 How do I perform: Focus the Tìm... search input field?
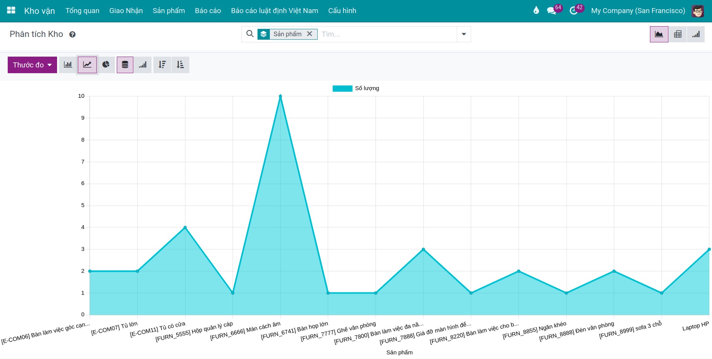387,34
